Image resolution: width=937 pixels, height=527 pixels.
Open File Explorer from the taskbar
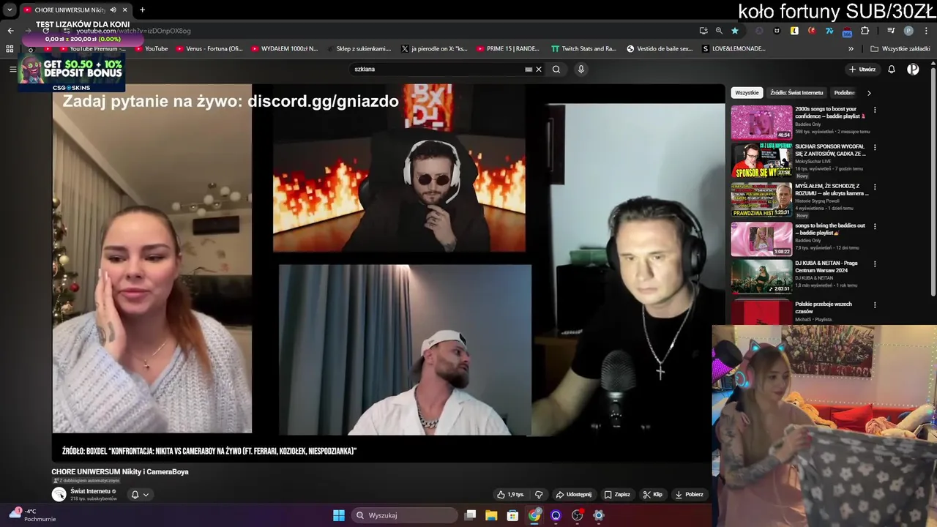click(x=491, y=515)
